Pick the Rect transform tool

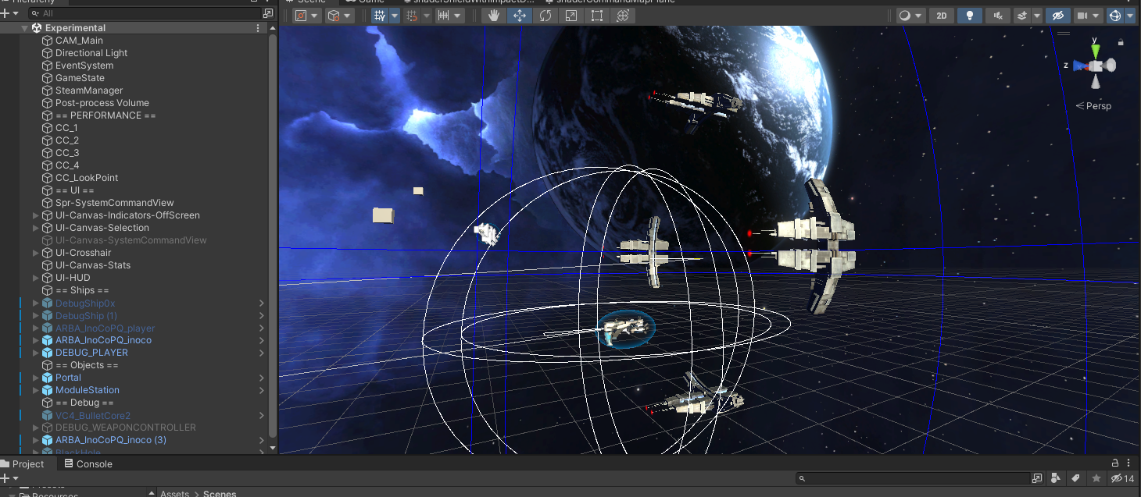click(x=597, y=16)
